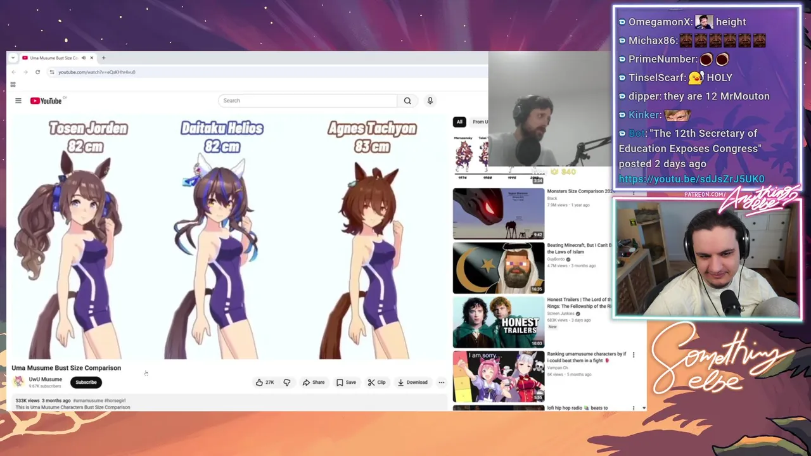The width and height of the screenshot is (811, 456).
Task: Go back in the browser
Action: click(x=14, y=72)
